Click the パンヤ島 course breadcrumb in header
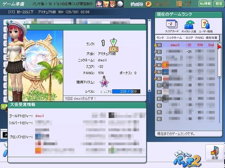The width and height of the screenshot is (225, 168). coord(38,4)
